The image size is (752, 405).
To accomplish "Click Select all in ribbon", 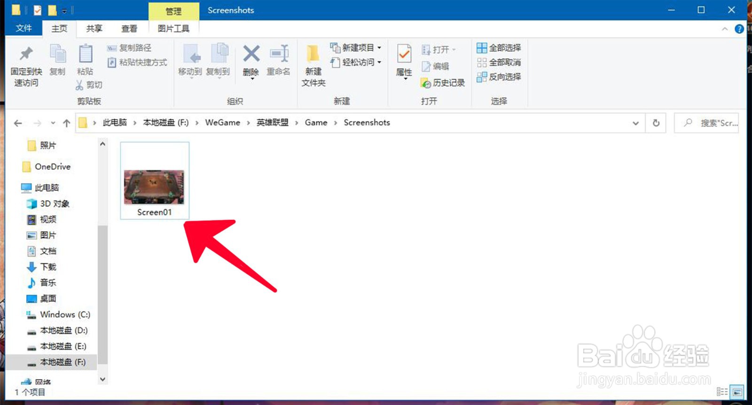I will tap(499, 48).
